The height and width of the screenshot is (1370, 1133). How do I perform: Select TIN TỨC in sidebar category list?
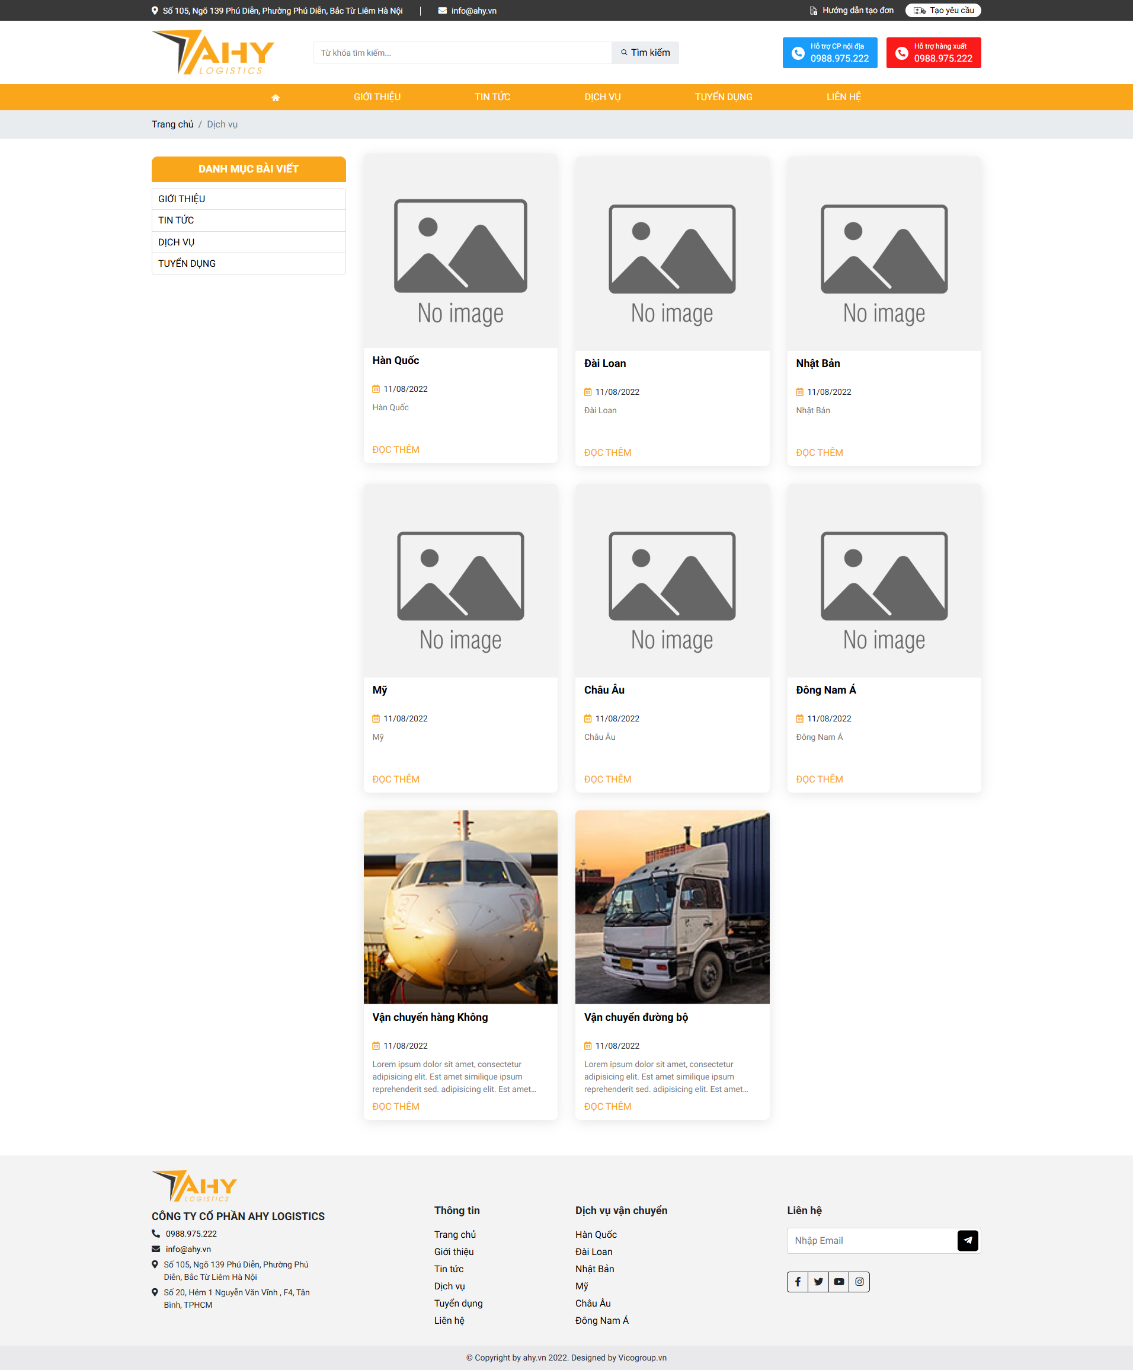(176, 221)
